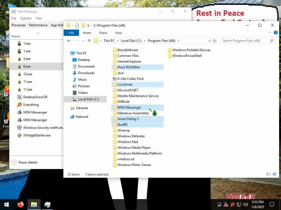Click the Back navigation arrow

tap(69, 41)
